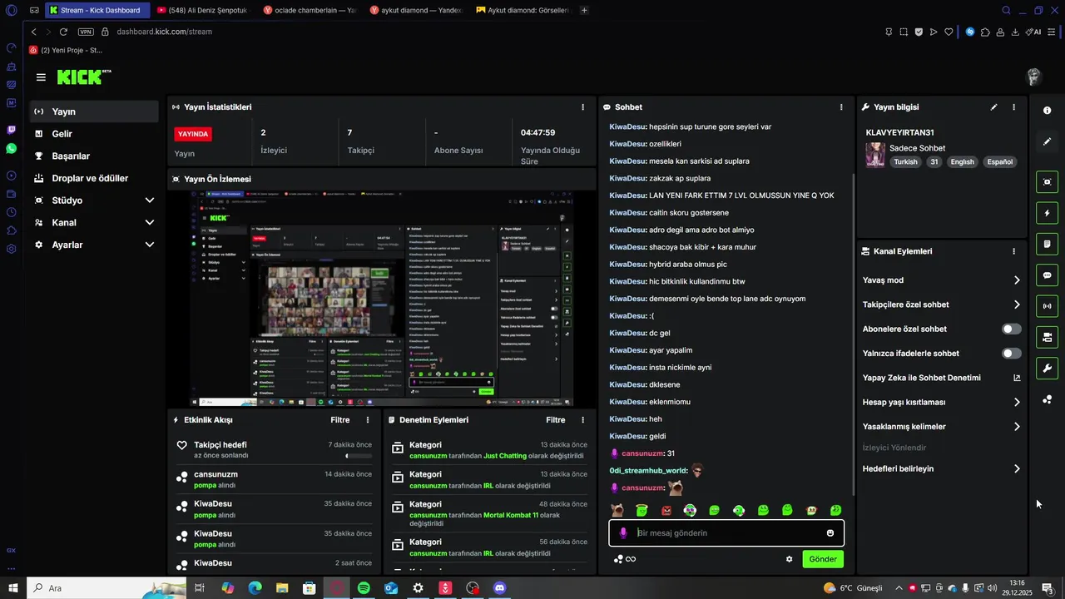Click the purple microphone badge in the chat input
The width and height of the screenshot is (1065, 599).
[623, 533]
